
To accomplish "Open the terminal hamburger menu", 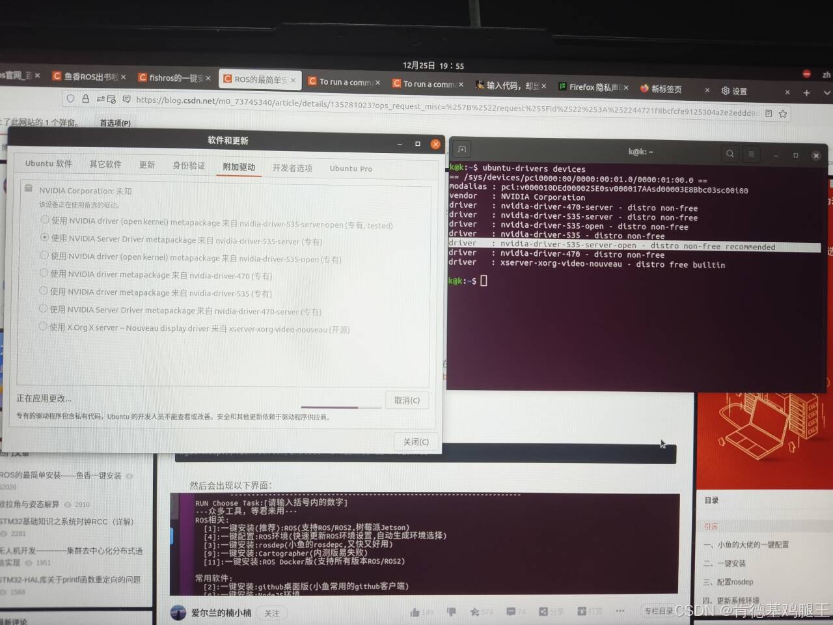I will (751, 154).
